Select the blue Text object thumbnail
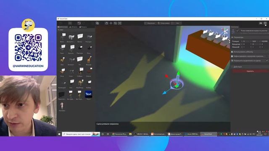This screenshot has width=269, height=151. [89, 94]
